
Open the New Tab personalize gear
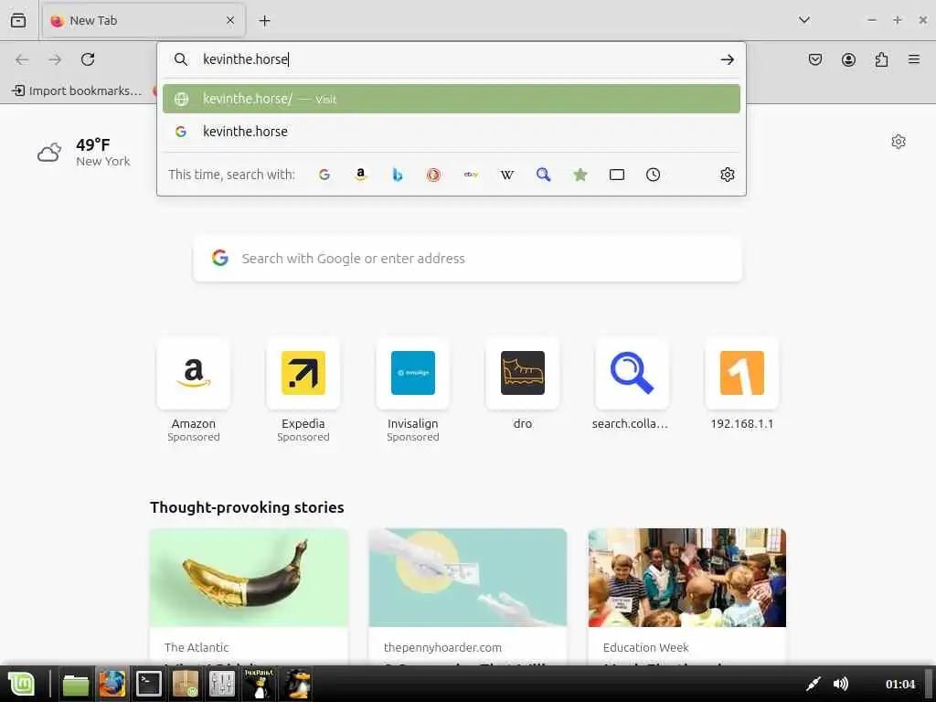coord(898,142)
